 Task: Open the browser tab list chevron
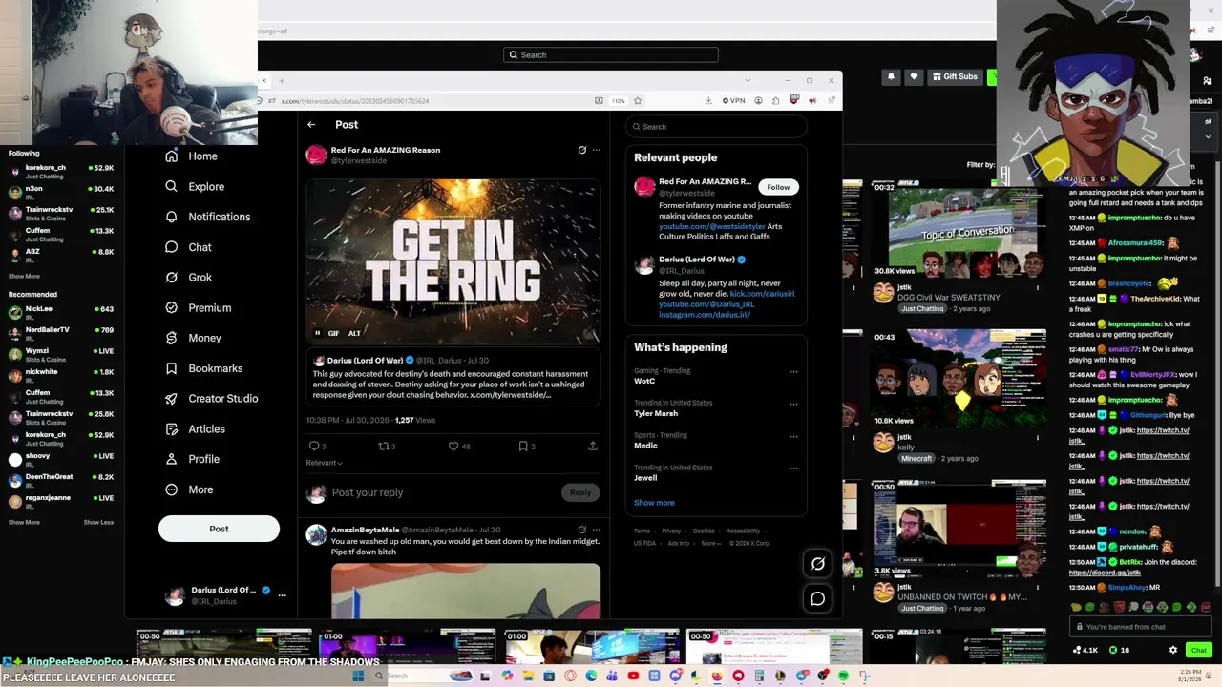point(748,80)
